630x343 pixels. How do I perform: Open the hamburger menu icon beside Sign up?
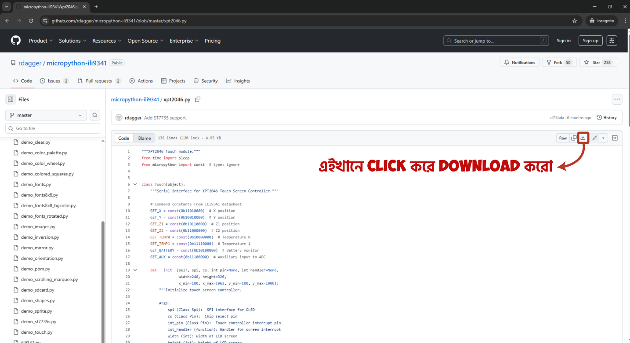tap(612, 40)
